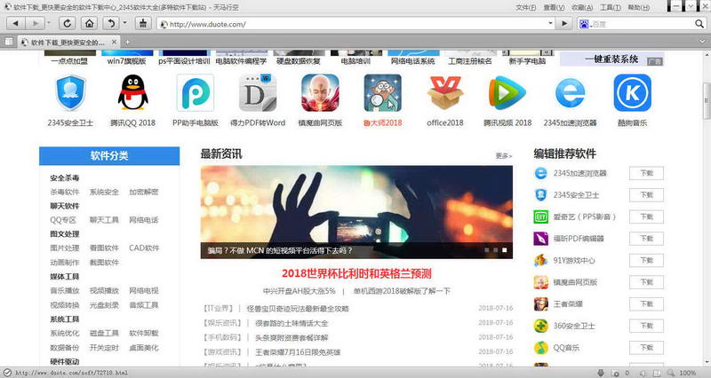Click the 91Y游戏中心 icon in recommended list
Viewport: 711px width, 378px height.
pyautogui.click(x=540, y=260)
